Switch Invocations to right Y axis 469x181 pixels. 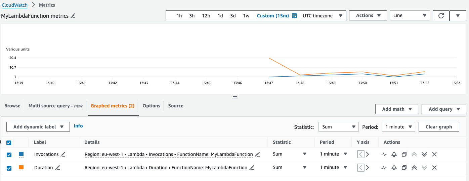367,154
